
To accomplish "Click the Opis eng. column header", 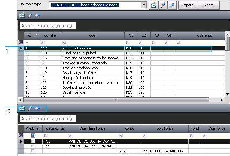I will (x=200, y=35).
